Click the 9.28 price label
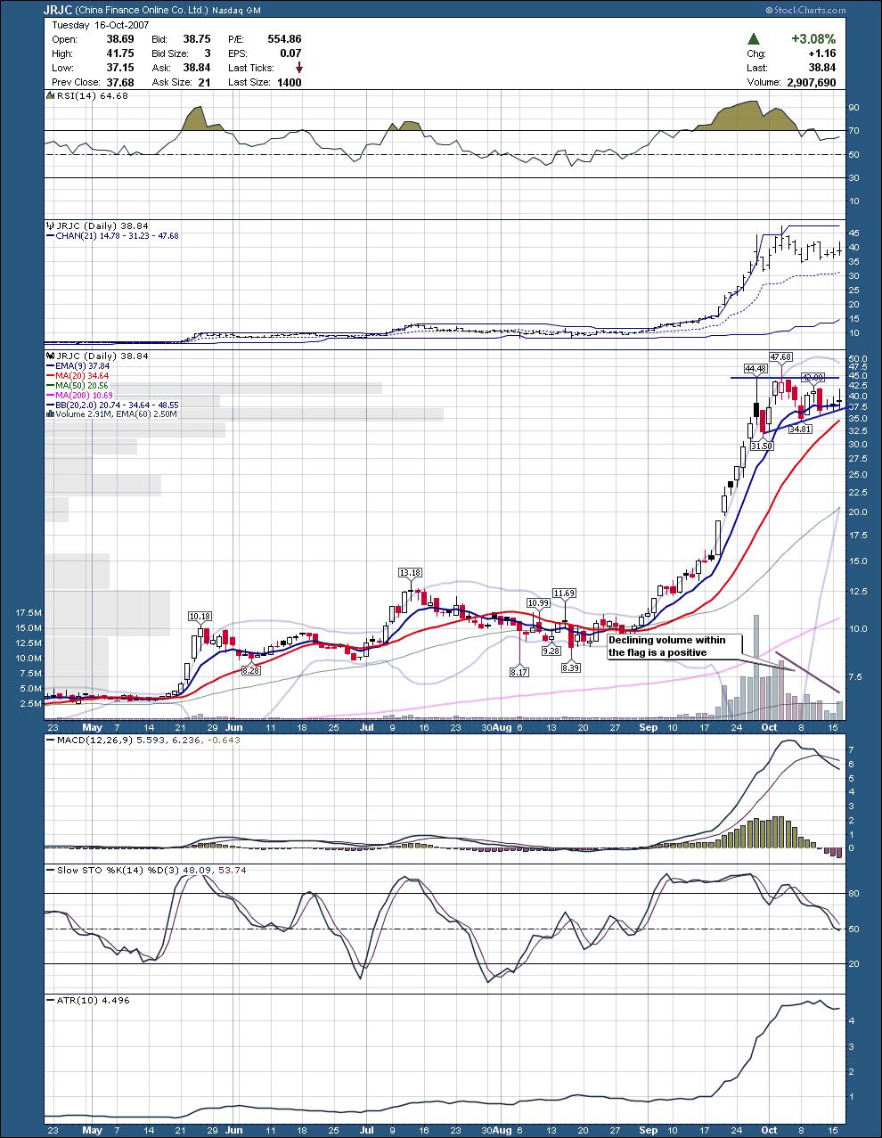882x1138 pixels. pyautogui.click(x=550, y=651)
